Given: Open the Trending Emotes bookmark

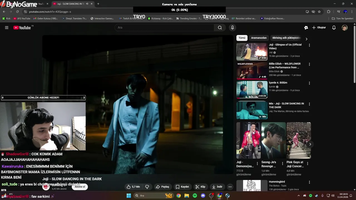Looking at the screenshot, I should coord(189,19).
